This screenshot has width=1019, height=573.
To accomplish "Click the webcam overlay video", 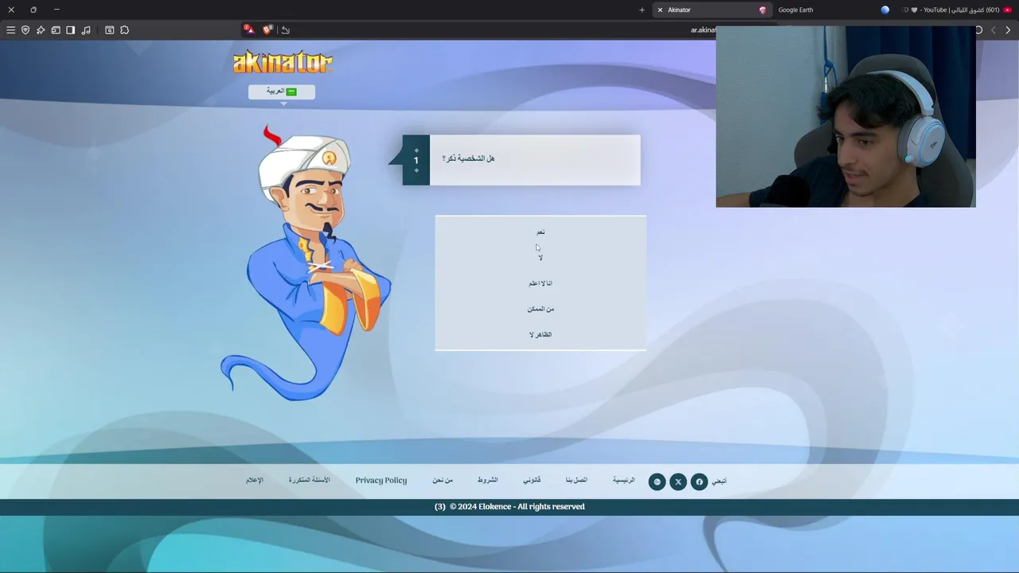I will coord(845,117).
